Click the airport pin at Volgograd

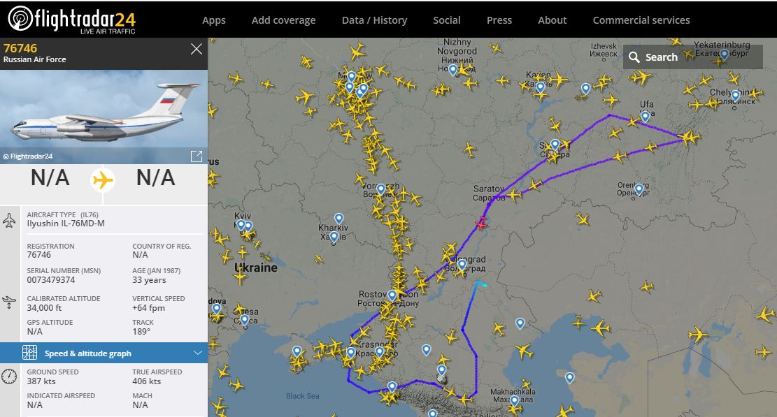462,265
